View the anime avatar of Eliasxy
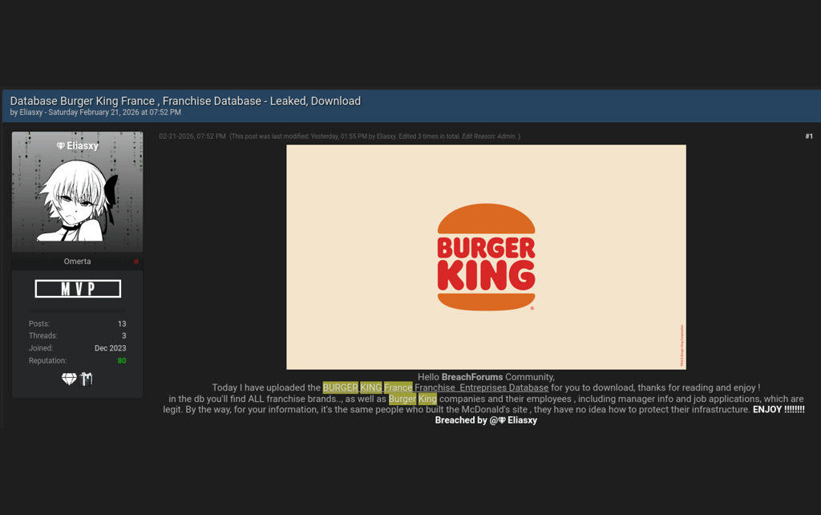Viewport: 821px width, 515px height. (78, 200)
